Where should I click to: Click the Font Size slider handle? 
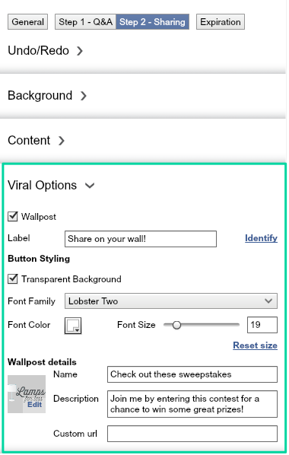[176, 325]
